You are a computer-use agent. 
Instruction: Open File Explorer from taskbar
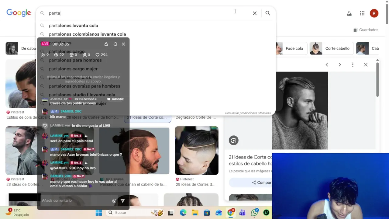(x=195, y=213)
